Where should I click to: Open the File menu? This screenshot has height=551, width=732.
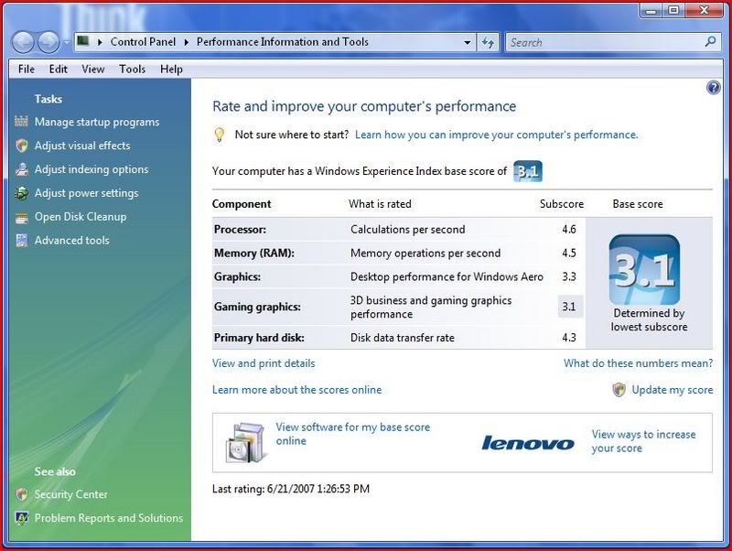(27, 70)
